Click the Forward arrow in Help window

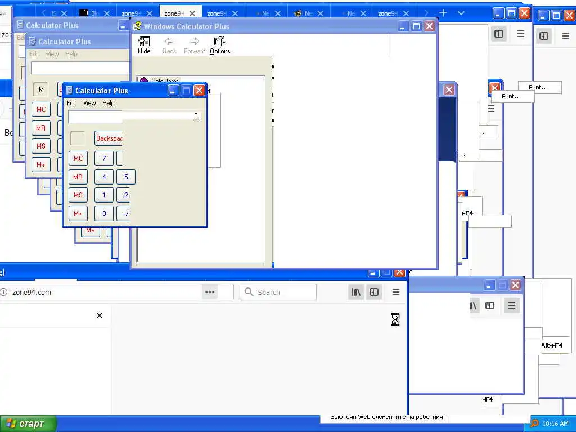(x=194, y=45)
